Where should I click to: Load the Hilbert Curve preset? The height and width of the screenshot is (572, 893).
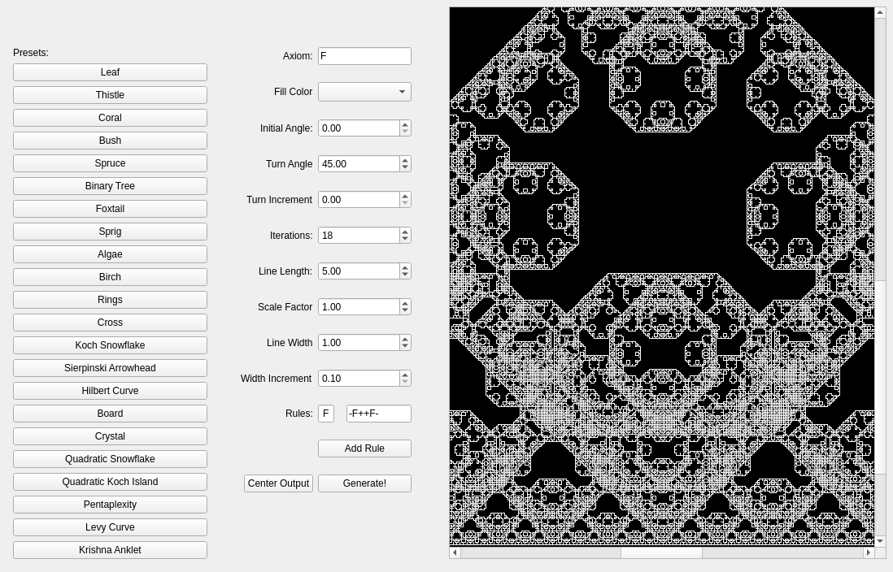pos(110,391)
